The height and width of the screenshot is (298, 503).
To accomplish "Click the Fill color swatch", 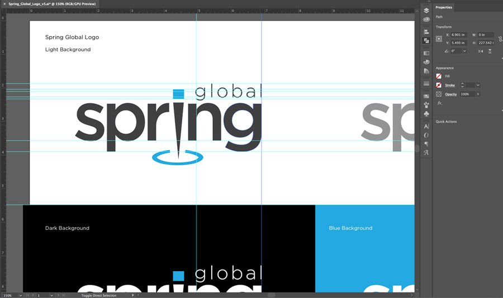I will (439, 76).
